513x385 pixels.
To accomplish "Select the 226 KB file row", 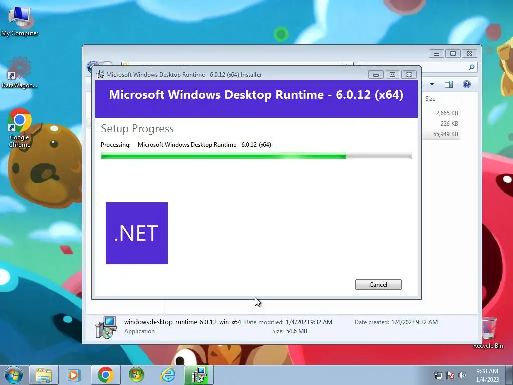I will 449,123.
